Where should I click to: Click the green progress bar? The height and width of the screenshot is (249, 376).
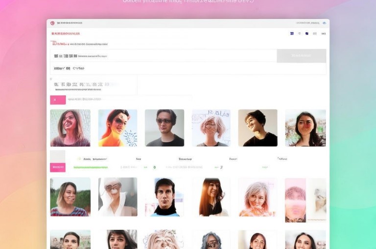pyautogui.click(x=91, y=167)
